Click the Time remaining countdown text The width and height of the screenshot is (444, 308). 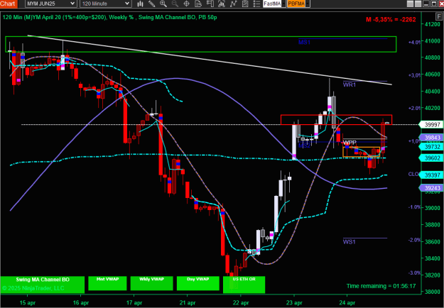[381, 286]
